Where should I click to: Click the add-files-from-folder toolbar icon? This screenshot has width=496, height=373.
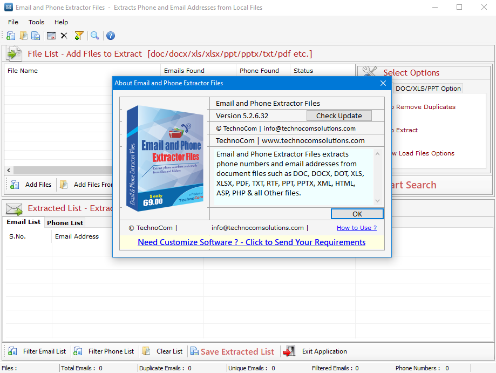point(23,36)
